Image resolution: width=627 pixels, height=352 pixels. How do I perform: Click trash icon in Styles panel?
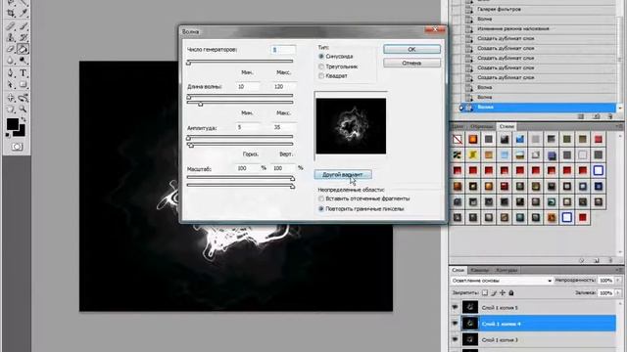pyautogui.click(x=610, y=261)
